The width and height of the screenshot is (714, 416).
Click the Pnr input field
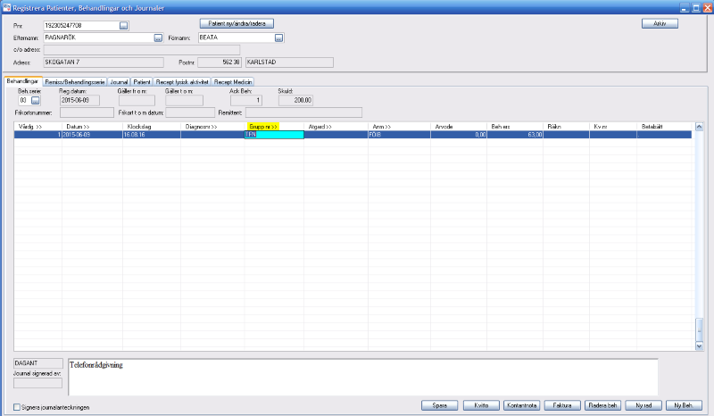[x=81, y=26]
